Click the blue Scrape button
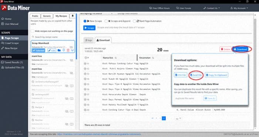The width and height of the screenshot is (259, 137). [x=90, y=28]
